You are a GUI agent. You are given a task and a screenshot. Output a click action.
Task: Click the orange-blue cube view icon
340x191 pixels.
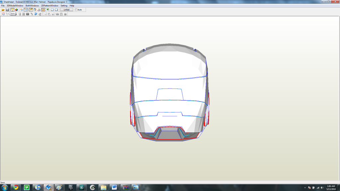[x=22, y=10]
